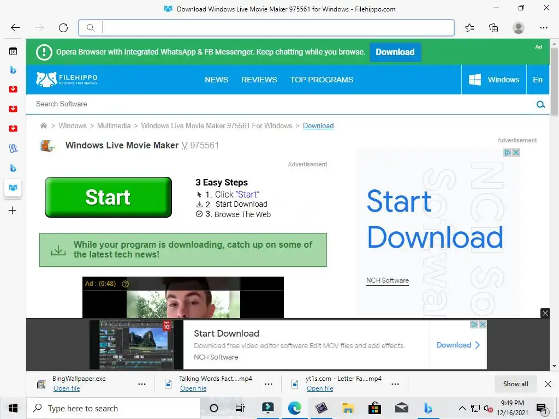Click the video ad info question icon

125,284
